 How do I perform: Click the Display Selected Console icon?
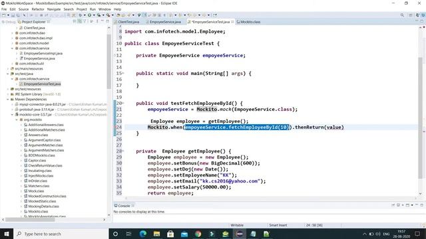pyautogui.click(x=398, y=205)
